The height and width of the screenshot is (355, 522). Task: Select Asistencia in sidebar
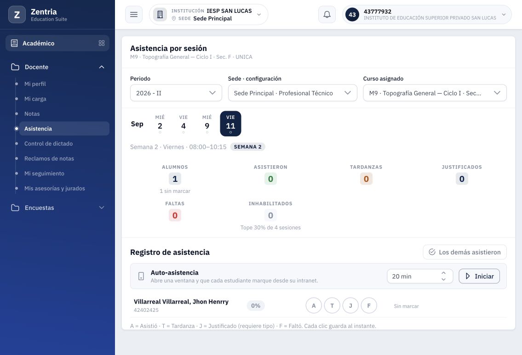click(64, 129)
